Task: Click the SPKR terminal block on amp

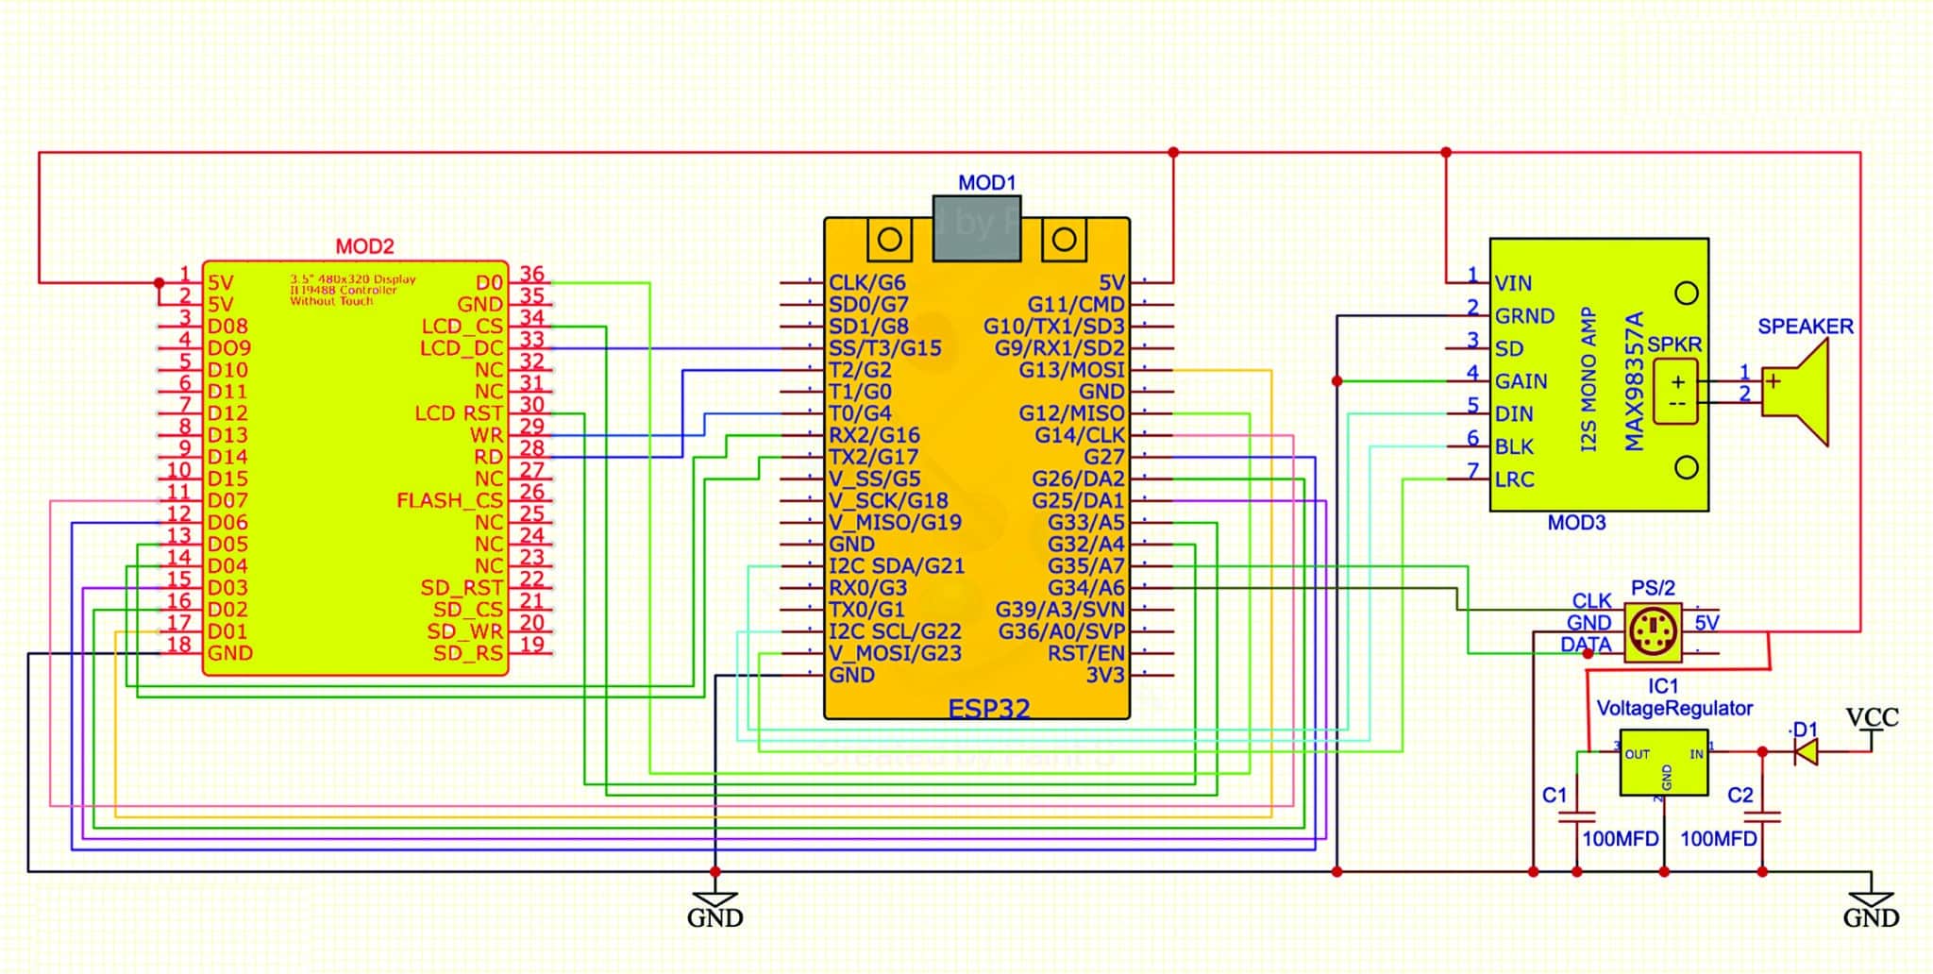Action: pos(1677,392)
